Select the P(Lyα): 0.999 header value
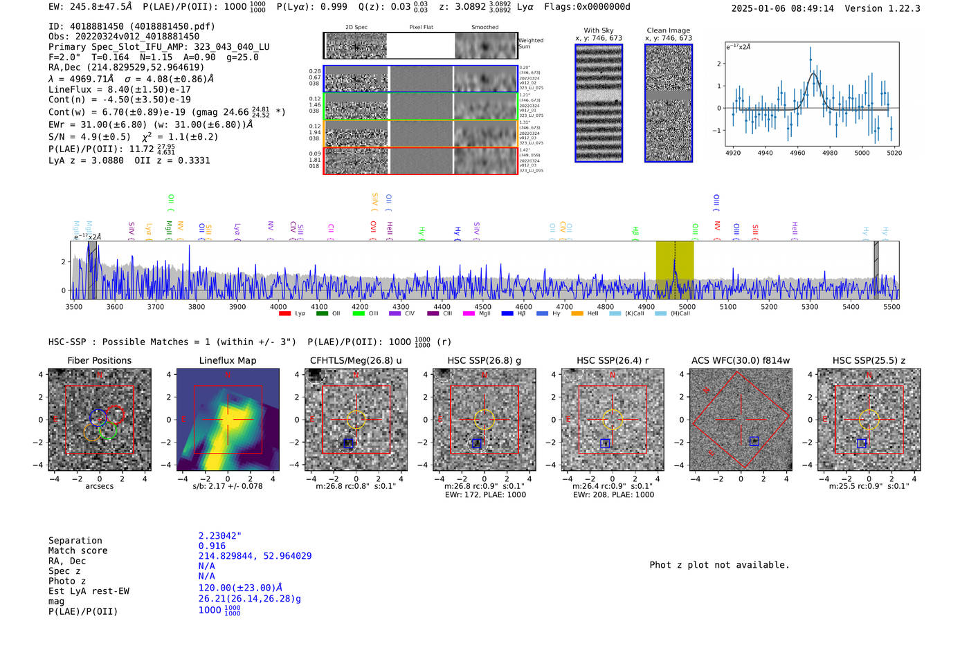This screenshot has height=659, width=969. tap(312, 7)
